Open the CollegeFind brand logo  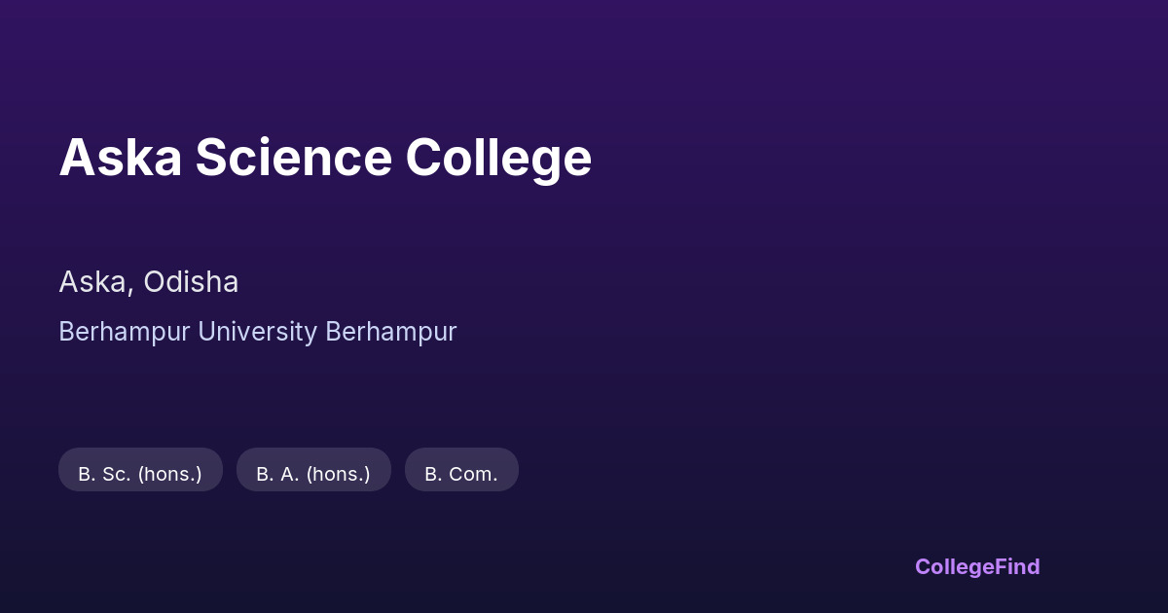[977, 566]
